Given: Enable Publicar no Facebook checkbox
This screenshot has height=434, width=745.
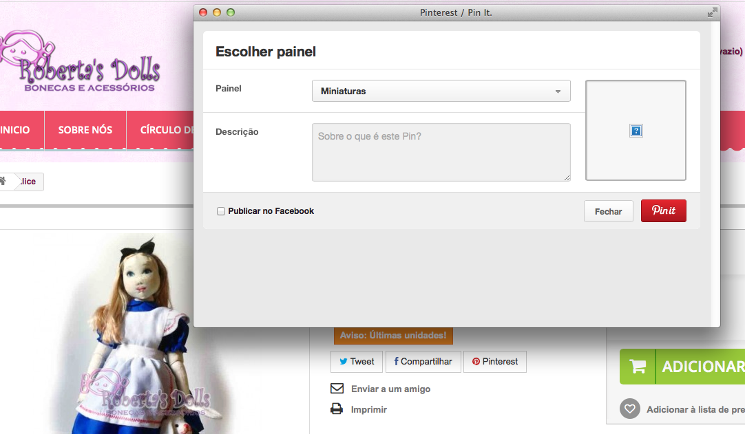Looking at the screenshot, I should (221, 211).
